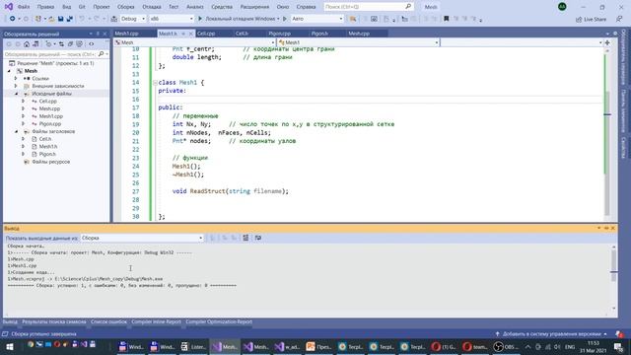Screen dimensions: 631x355
Task: Click the Save All toolbar icon
Action: point(70,19)
